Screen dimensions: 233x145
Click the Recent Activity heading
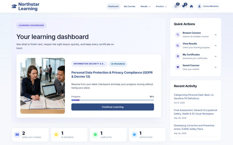click(185, 86)
